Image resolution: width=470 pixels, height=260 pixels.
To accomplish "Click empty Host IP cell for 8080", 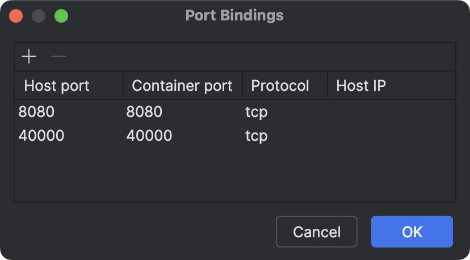I will 391,112.
